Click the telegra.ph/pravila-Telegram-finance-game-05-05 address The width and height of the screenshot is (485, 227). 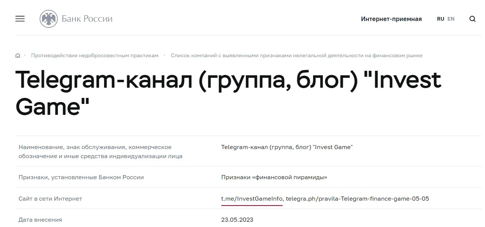(x=357, y=199)
